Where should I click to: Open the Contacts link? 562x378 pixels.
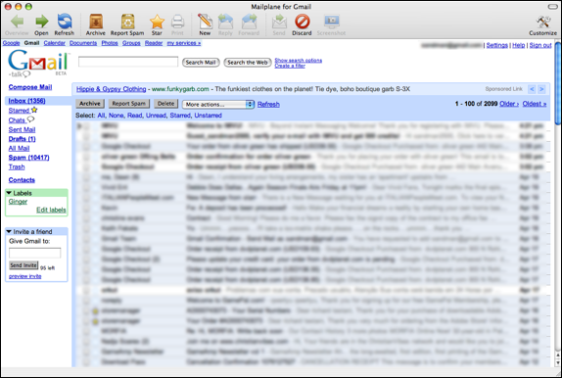tap(22, 180)
